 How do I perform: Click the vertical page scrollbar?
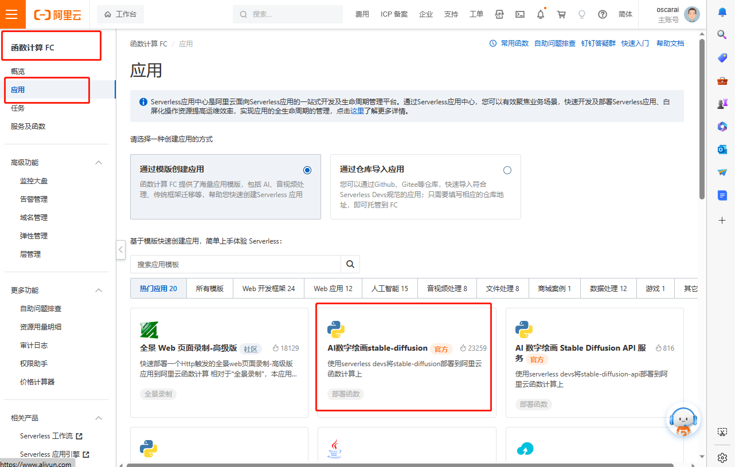click(x=702, y=119)
